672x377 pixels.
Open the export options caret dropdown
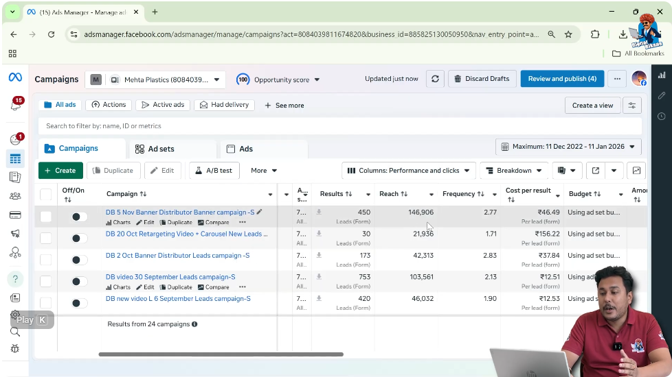point(614,171)
